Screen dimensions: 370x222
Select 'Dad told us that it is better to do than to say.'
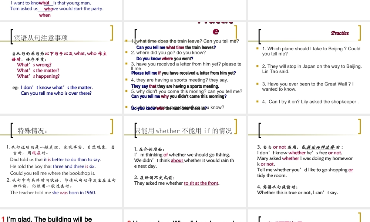tap(55, 159)
